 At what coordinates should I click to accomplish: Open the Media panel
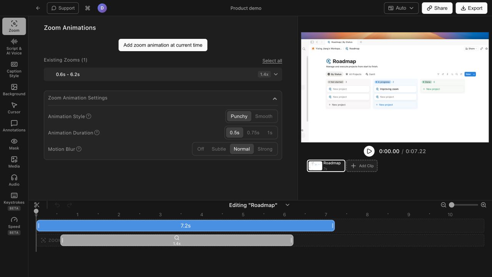tap(14, 162)
